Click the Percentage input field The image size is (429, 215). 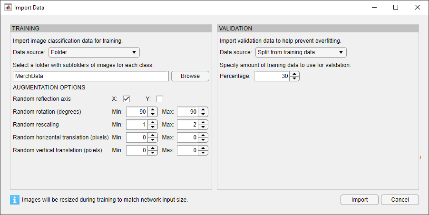272,76
